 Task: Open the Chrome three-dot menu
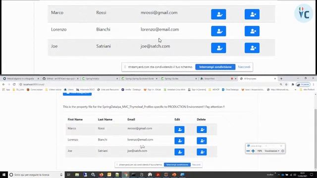point(314,85)
